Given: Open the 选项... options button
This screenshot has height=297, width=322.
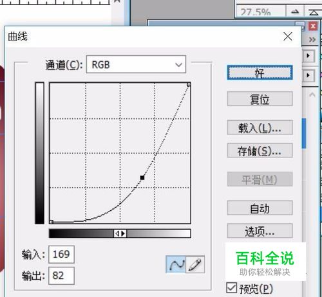Looking at the screenshot, I should point(260,231).
